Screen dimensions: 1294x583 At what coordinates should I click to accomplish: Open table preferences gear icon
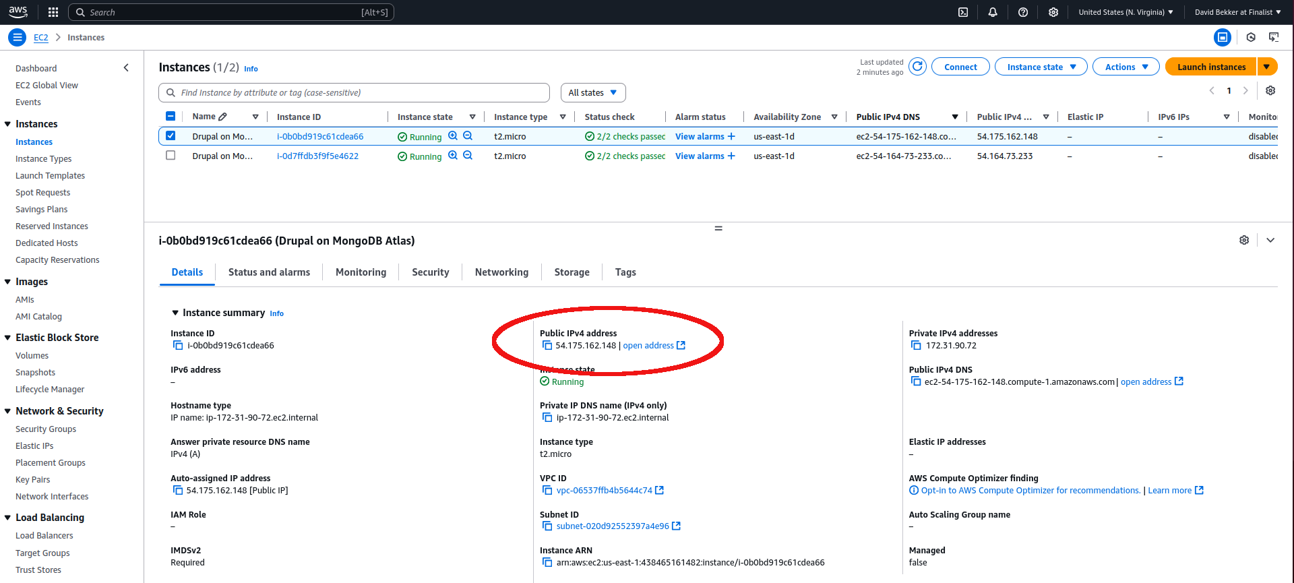click(1270, 90)
